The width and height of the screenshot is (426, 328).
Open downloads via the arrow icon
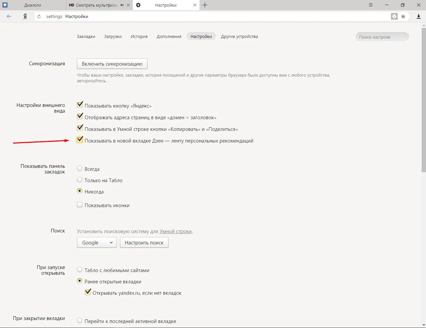click(419, 16)
